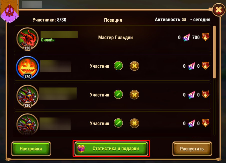Open Статистика и подарки

pyautogui.click(x=111, y=148)
